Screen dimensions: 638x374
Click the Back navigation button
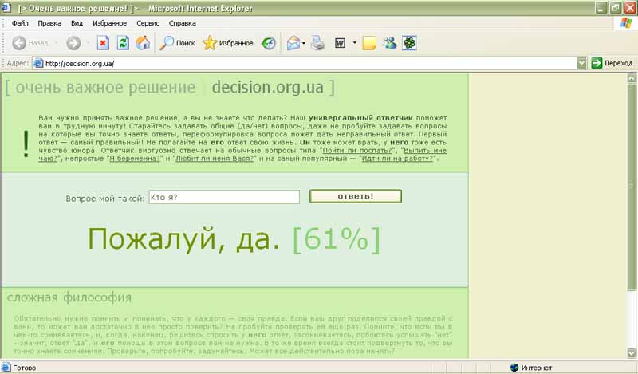pyautogui.click(x=30, y=43)
